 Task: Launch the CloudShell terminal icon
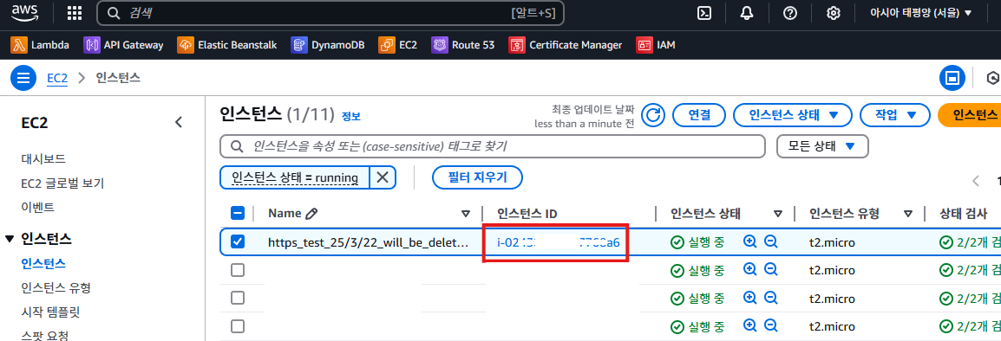[x=704, y=13]
